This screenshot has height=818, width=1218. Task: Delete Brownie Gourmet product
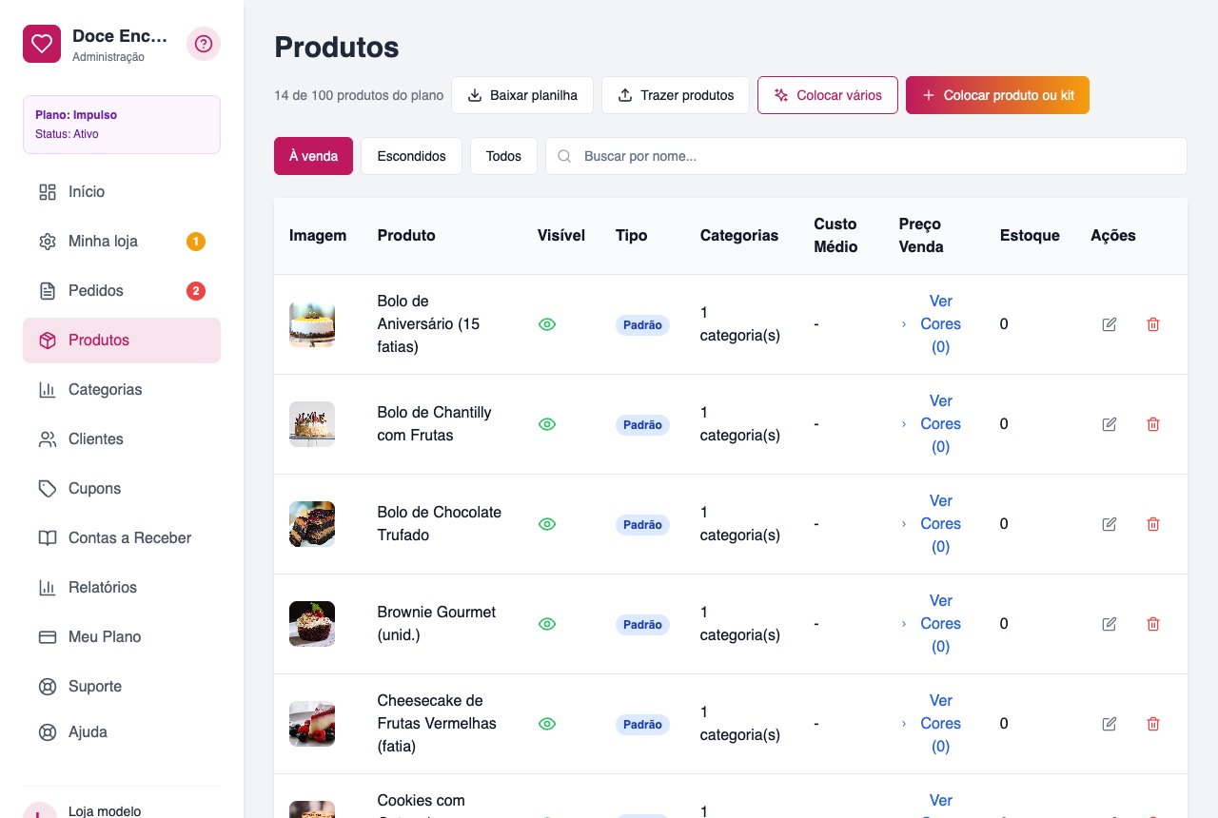(1153, 624)
